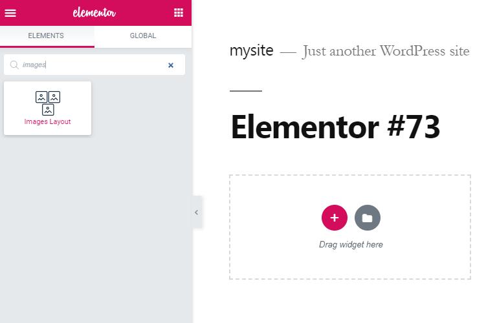The height and width of the screenshot is (323, 497).
Task: Clear the widget search text
Action: click(171, 65)
